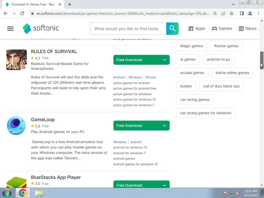Viewport: 264px width, 198px height.
Task: Reload the page with refresh icon
Action: (22, 13)
